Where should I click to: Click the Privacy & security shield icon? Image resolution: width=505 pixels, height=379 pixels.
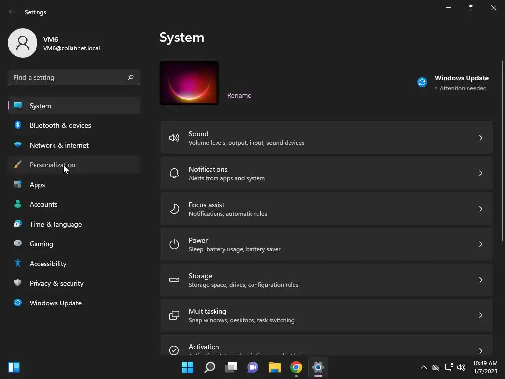tap(18, 283)
